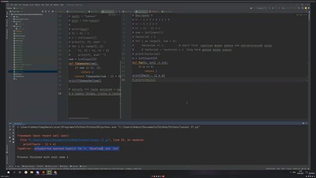Clear console with the trash icon

pos(13,142)
